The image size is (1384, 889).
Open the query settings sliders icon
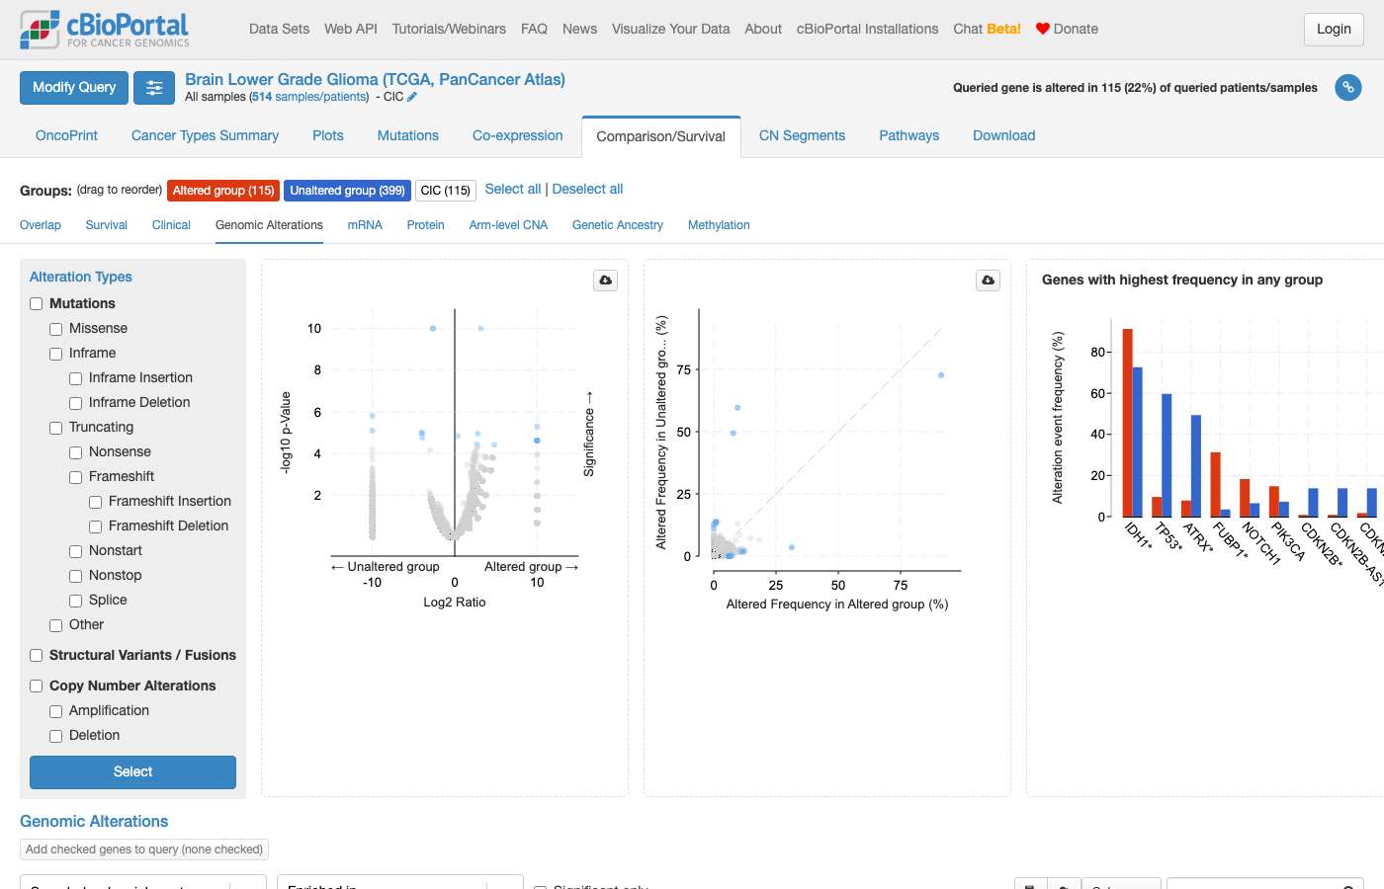[154, 88]
